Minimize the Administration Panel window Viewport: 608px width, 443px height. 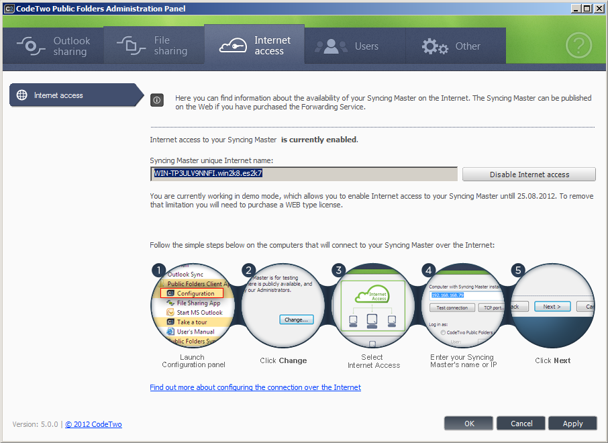tap(576, 9)
